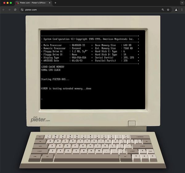Click the Y key
185x173 pixels.
(87, 141)
